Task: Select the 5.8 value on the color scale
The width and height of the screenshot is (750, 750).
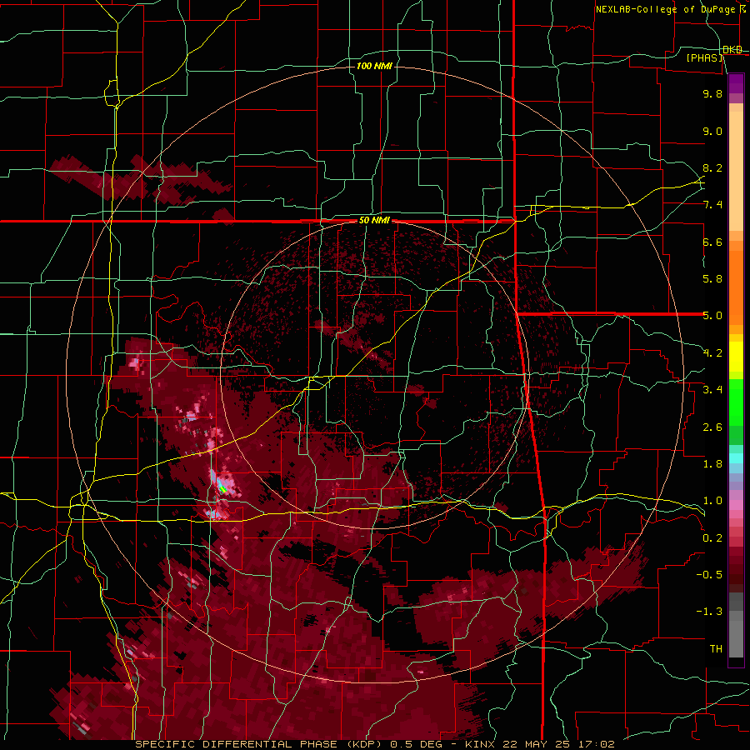Action: click(x=712, y=279)
